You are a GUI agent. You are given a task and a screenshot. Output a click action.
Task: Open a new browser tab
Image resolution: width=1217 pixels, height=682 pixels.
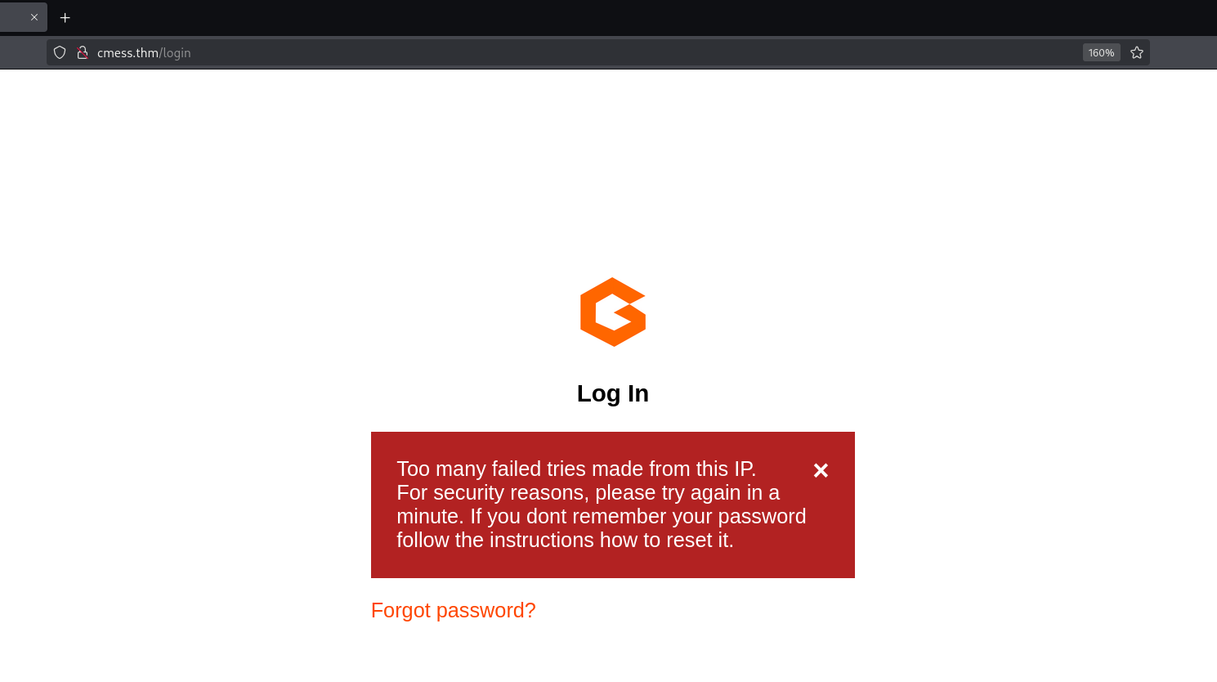(x=65, y=17)
